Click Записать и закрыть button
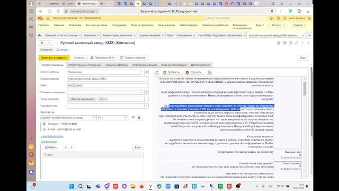Screen dimensions: 339x191 pos(54,58)
